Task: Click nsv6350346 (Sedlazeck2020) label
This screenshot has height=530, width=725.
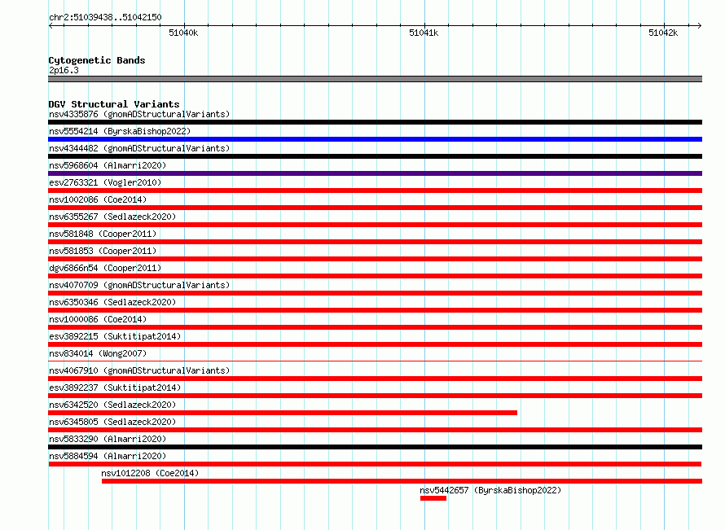Action: [x=112, y=302]
